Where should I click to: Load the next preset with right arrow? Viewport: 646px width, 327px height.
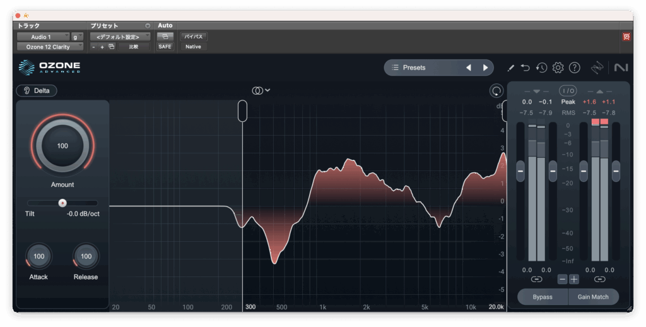[x=485, y=68]
